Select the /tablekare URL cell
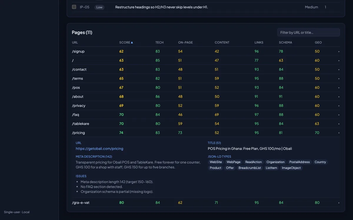This screenshot has width=353, height=220. pos(81,124)
